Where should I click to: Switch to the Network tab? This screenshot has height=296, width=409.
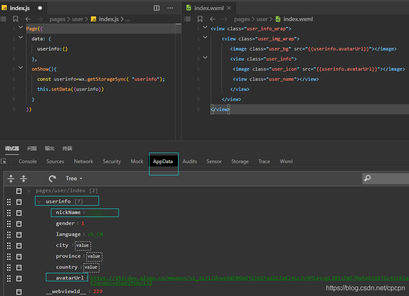click(x=83, y=161)
